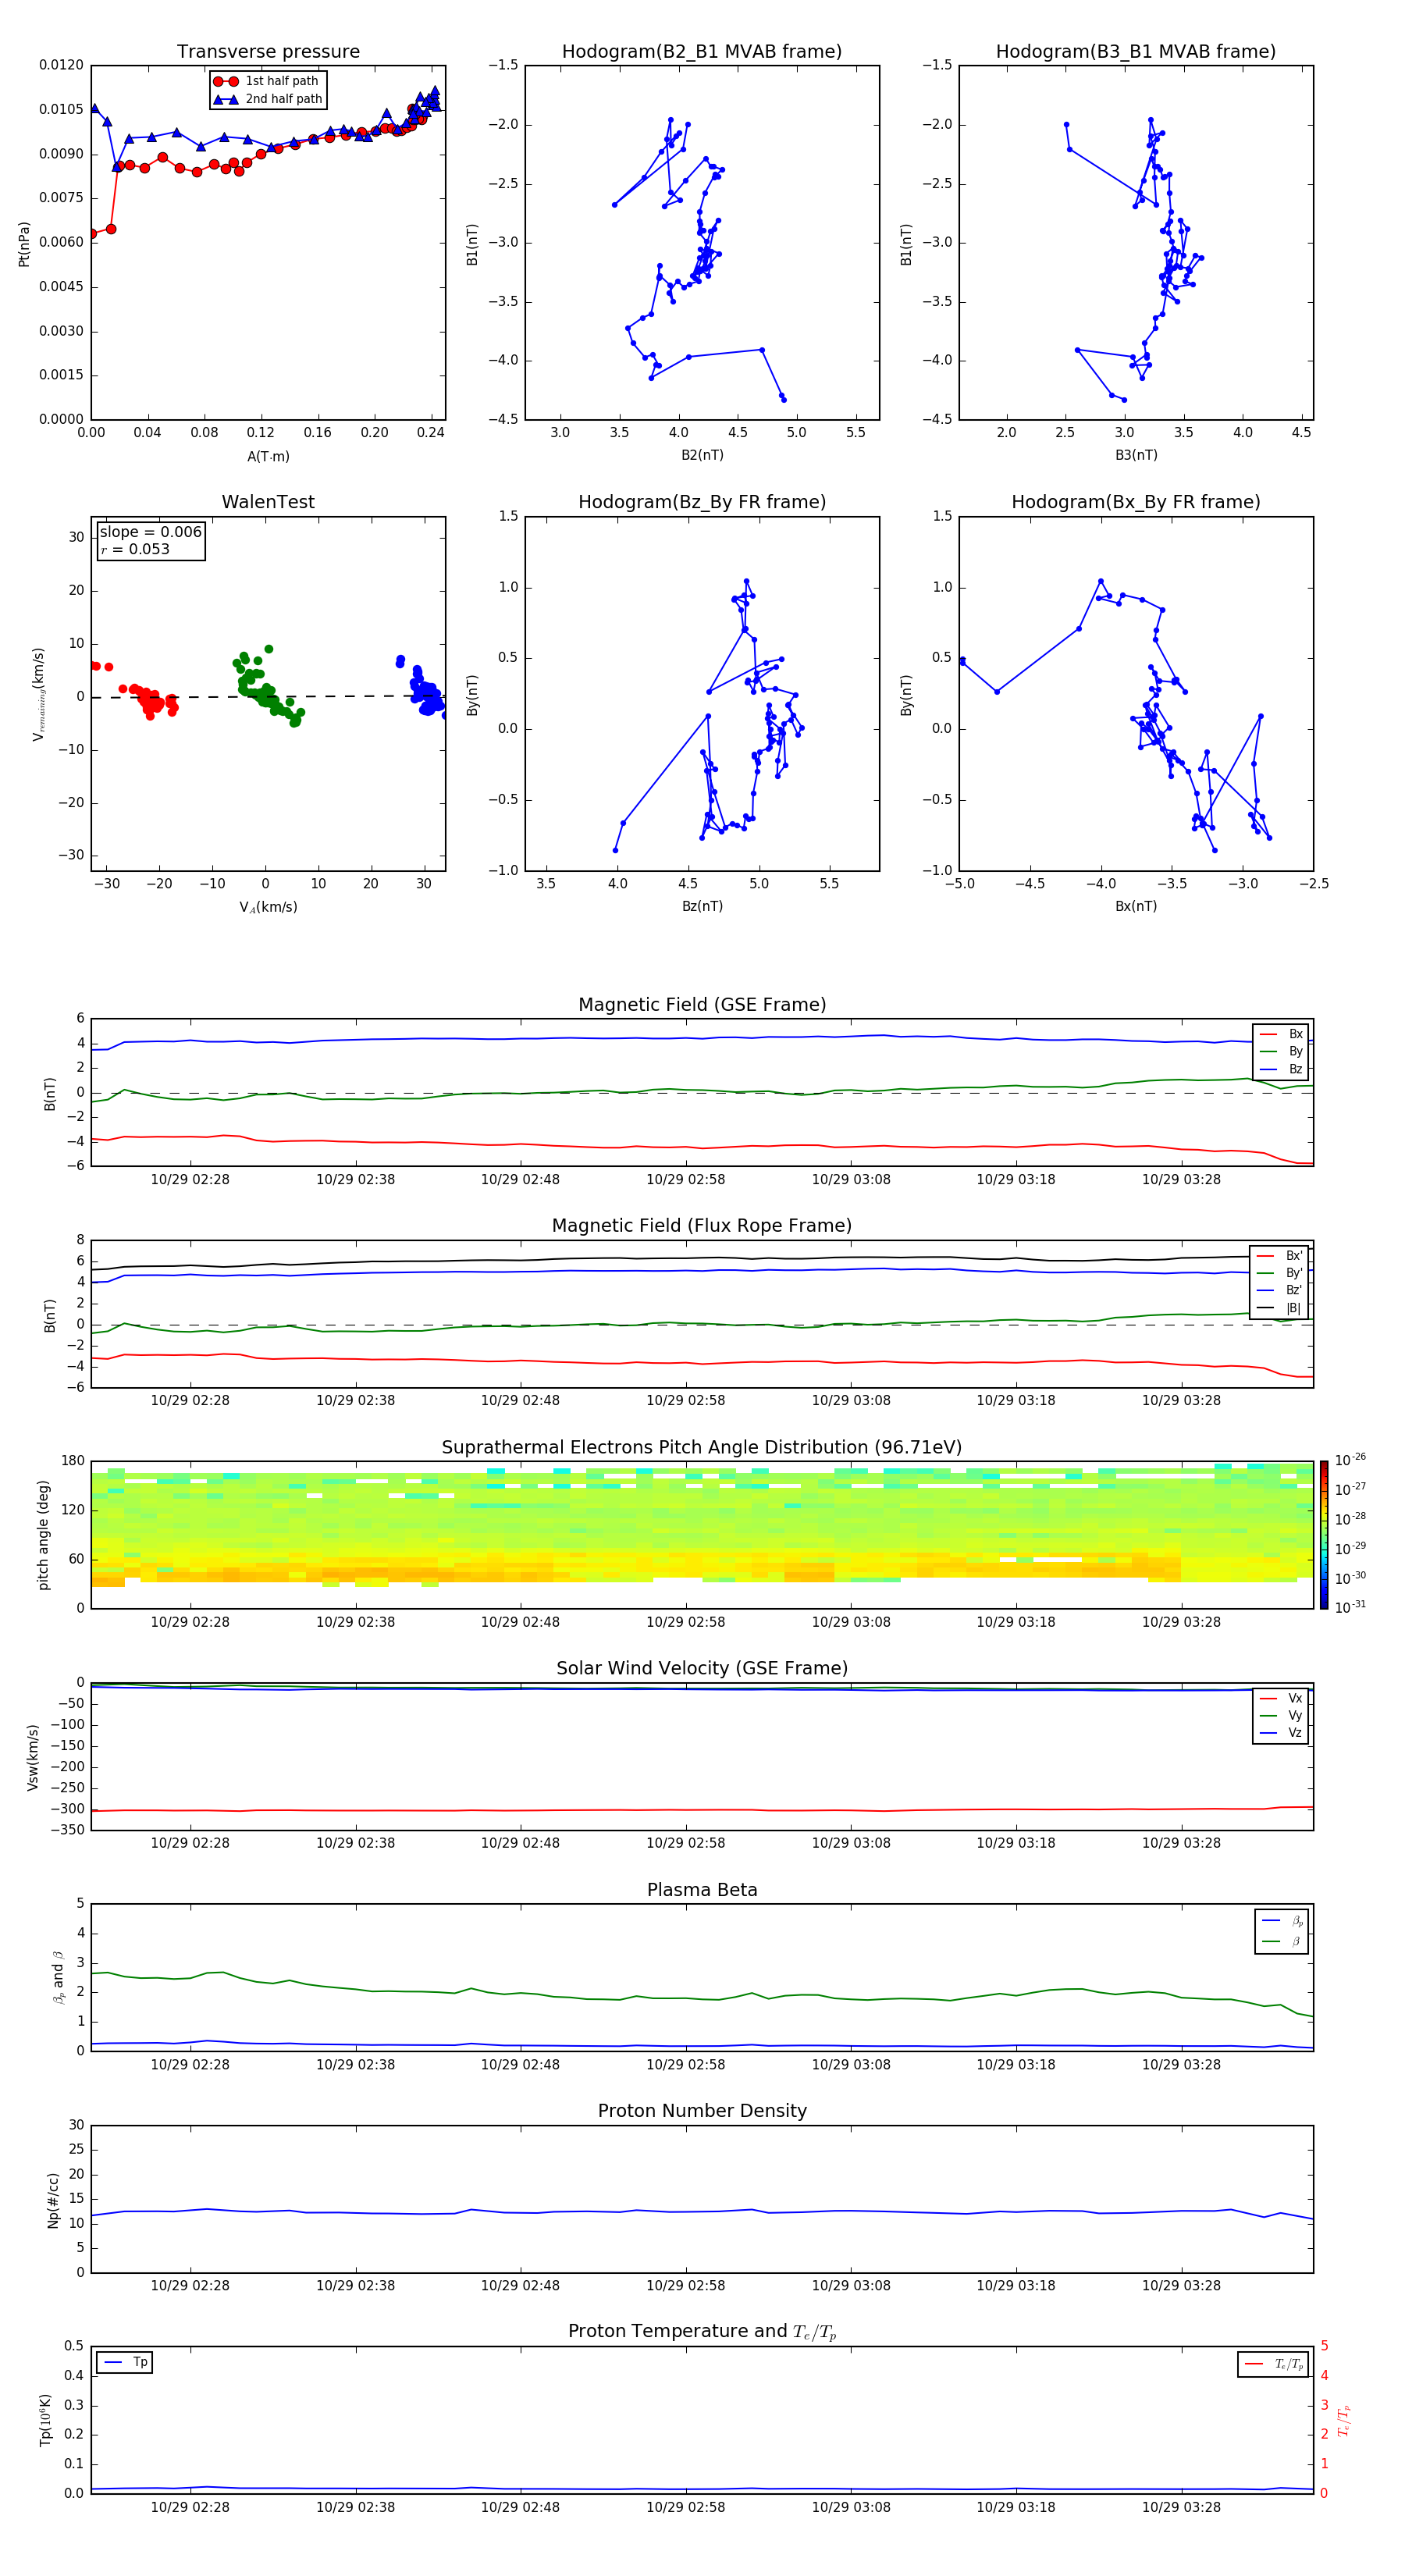This screenshot has width=1405, height=2576.
Task: Click the "V_remaining(km/s)" y-axis label
Action: point(38,694)
